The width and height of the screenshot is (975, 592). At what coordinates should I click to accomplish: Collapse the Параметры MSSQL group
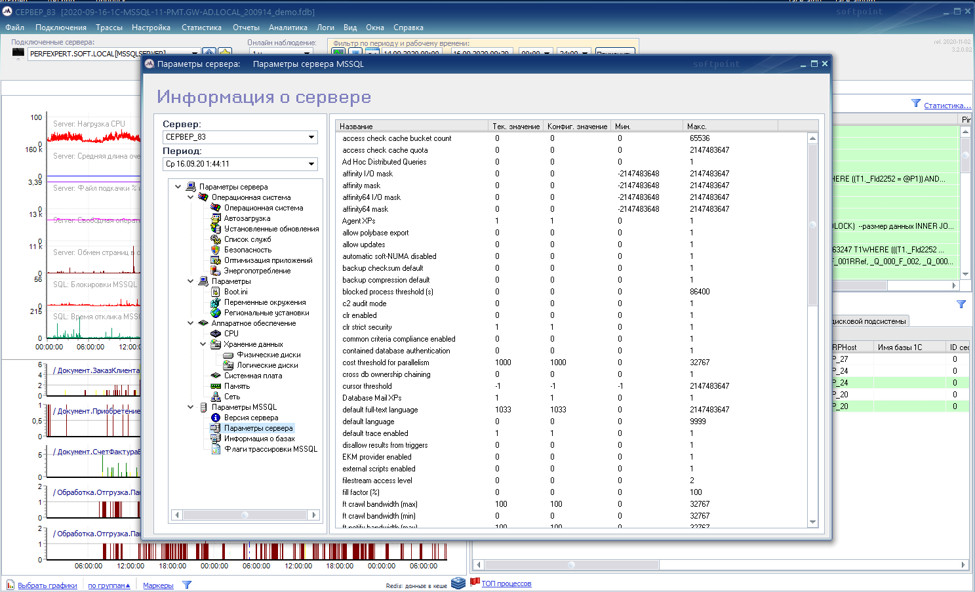(x=191, y=407)
